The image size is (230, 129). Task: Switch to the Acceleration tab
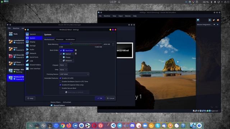point(70,39)
